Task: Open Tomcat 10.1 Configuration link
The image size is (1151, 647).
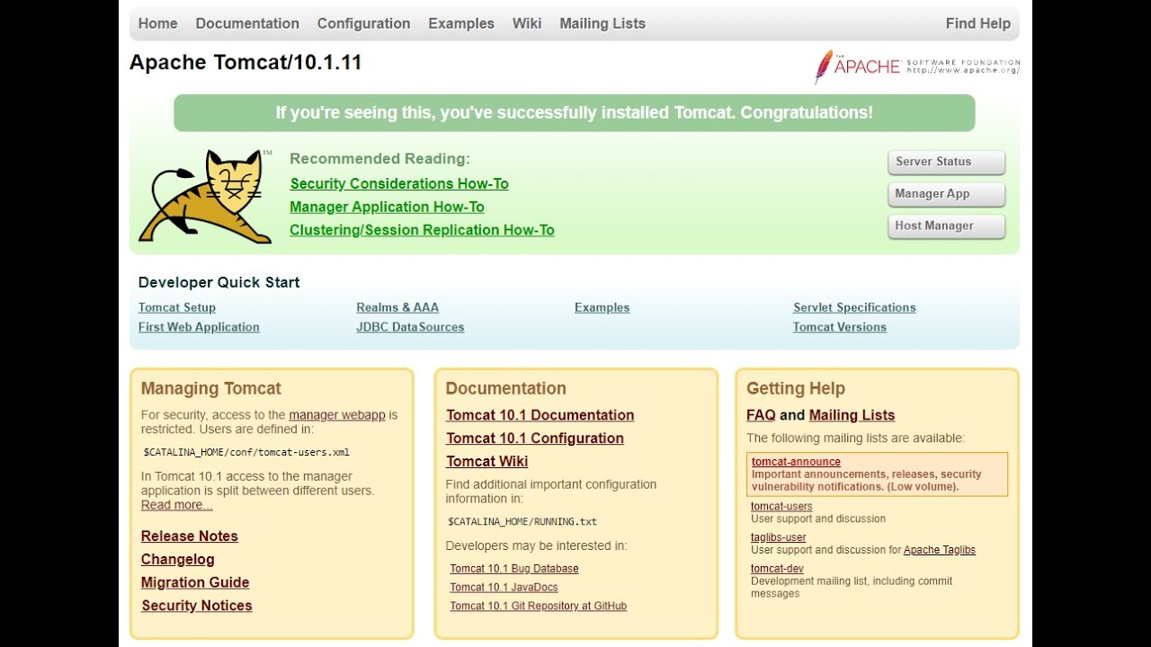Action: [535, 439]
